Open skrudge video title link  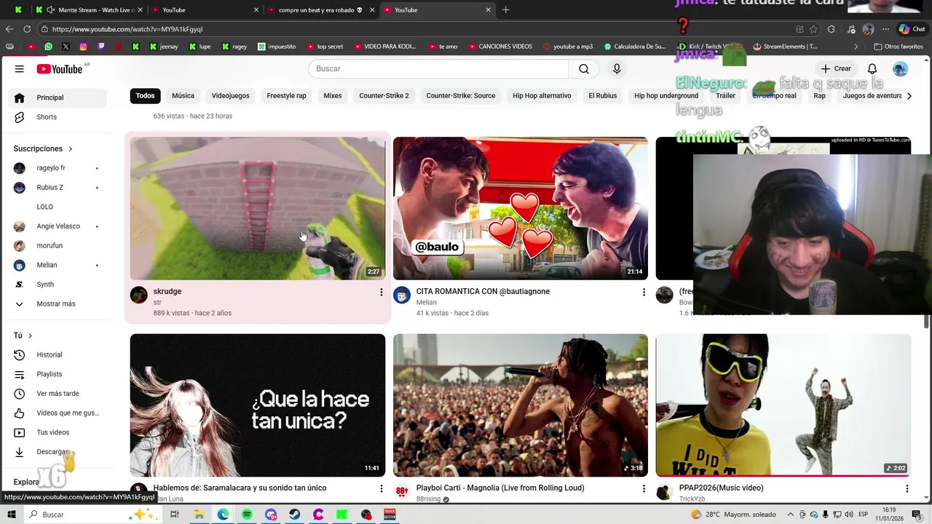tap(167, 292)
